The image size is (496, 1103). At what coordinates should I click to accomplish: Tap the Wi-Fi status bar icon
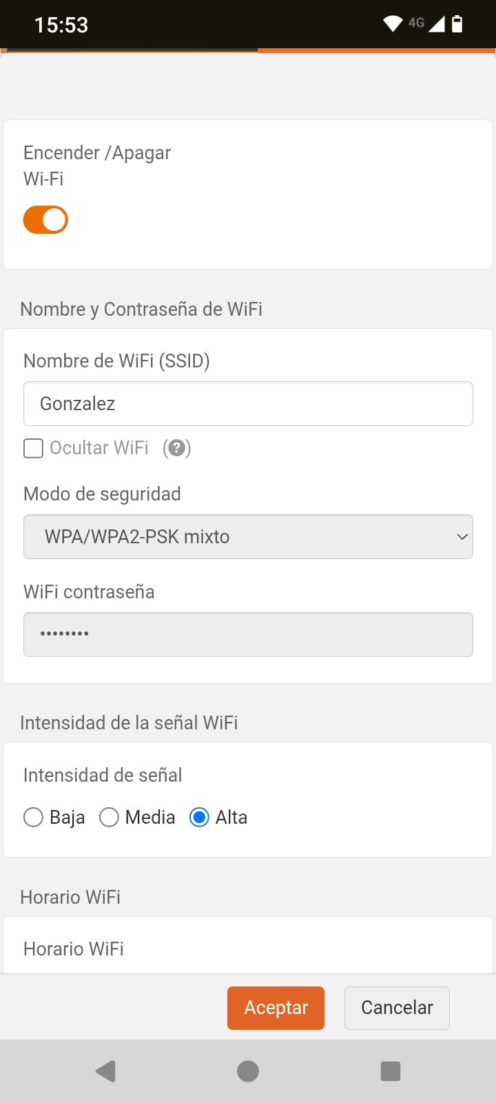tap(393, 24)
